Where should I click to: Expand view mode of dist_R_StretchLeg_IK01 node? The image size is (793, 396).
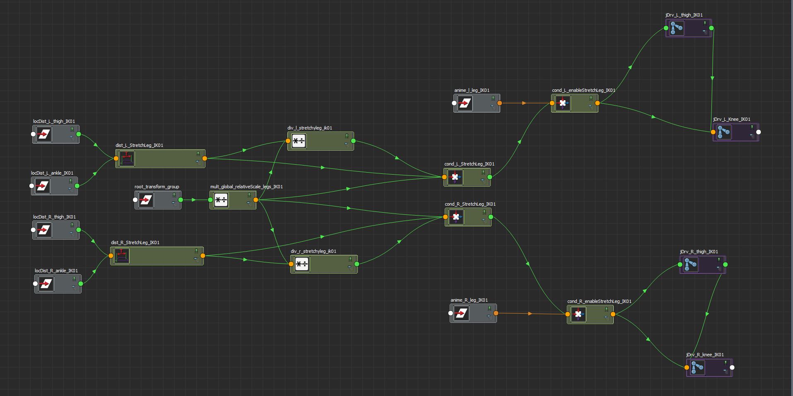(x=195, y=259)
